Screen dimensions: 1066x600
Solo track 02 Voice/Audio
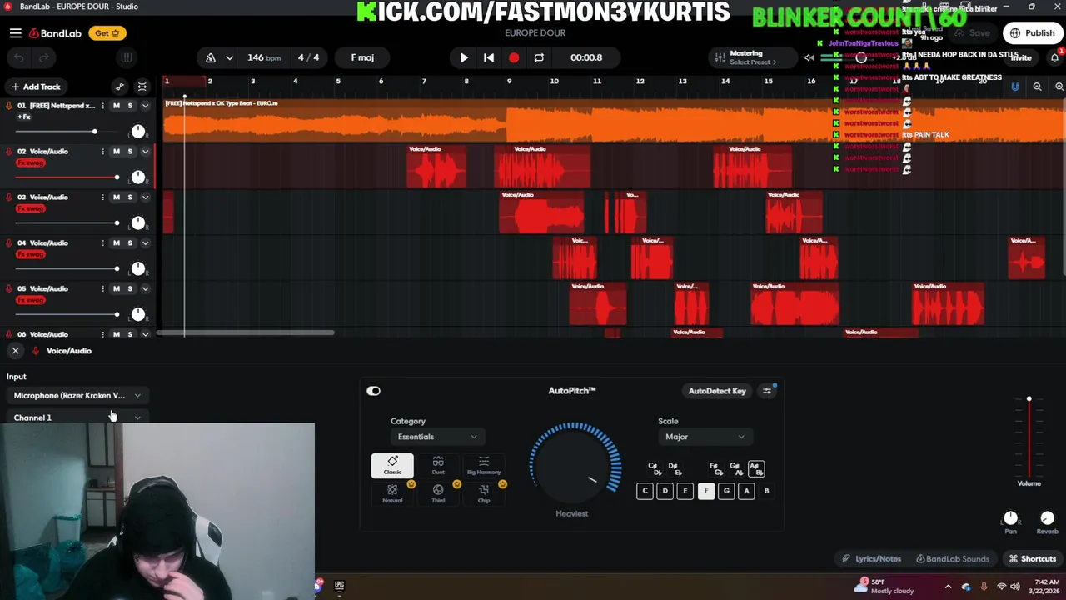pyautogui.click(x=130, y=152)
